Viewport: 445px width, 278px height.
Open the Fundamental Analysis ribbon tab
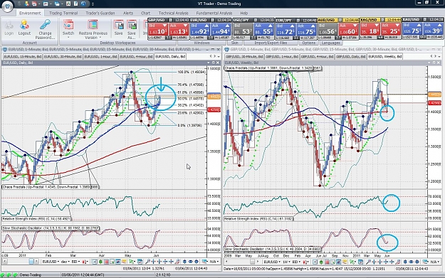[214, 13]
